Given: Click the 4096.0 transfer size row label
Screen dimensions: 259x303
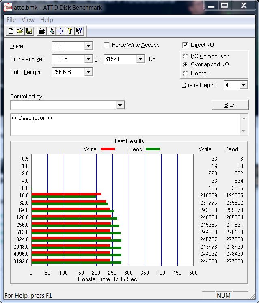Looking at the screenshot, I should tap(21, 254).
